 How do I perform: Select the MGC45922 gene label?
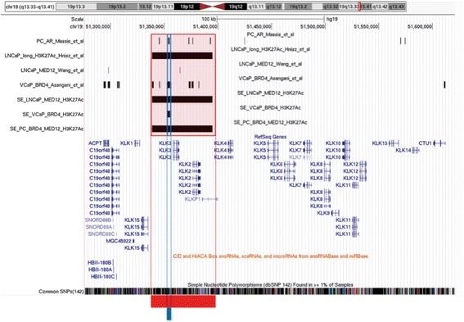coord(119,241)
